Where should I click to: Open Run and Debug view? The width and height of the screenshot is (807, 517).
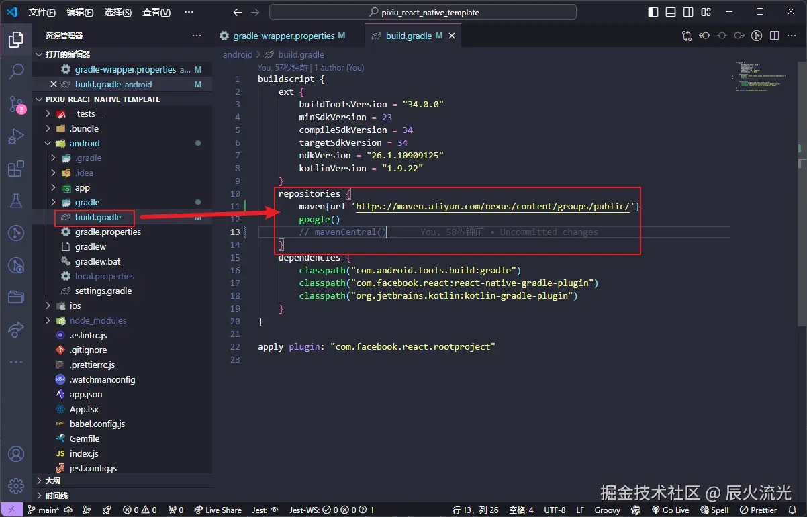coord(16,136)
